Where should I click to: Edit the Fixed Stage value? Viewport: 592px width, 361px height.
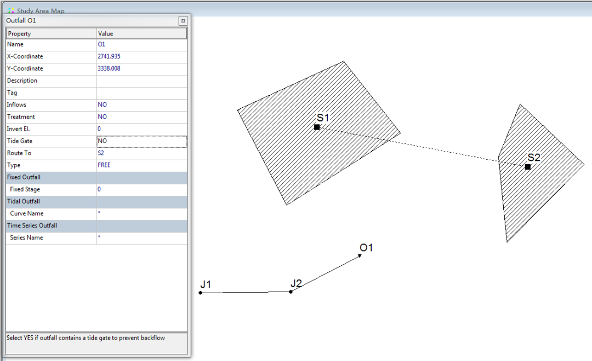pyautogui.click(x=141, y=189)
